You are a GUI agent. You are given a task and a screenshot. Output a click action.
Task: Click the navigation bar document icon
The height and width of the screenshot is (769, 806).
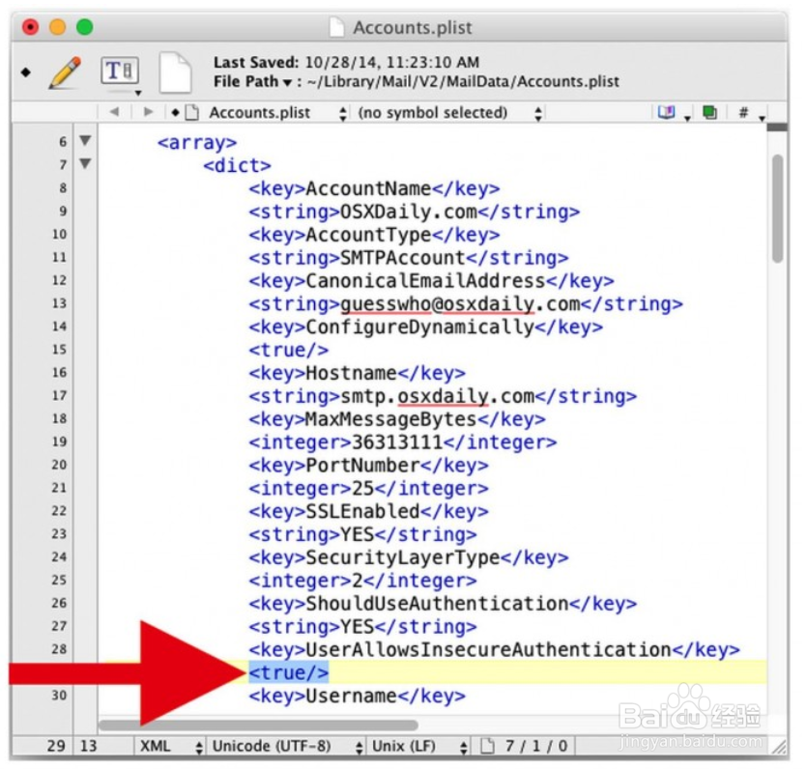pyautogui.click(x=191, y=112)
